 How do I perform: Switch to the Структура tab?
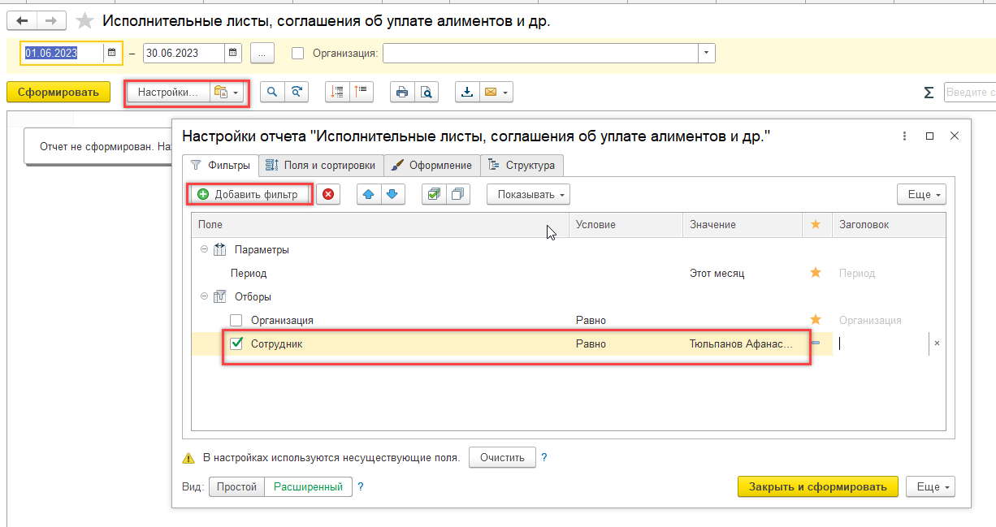click(522, 165)
